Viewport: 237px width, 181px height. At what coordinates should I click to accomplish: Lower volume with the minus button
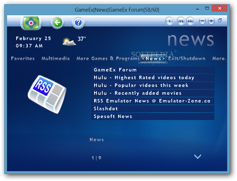point(202,21)
